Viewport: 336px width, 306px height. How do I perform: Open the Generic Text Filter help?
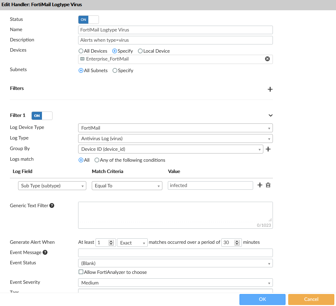click(x=51, y=205)
